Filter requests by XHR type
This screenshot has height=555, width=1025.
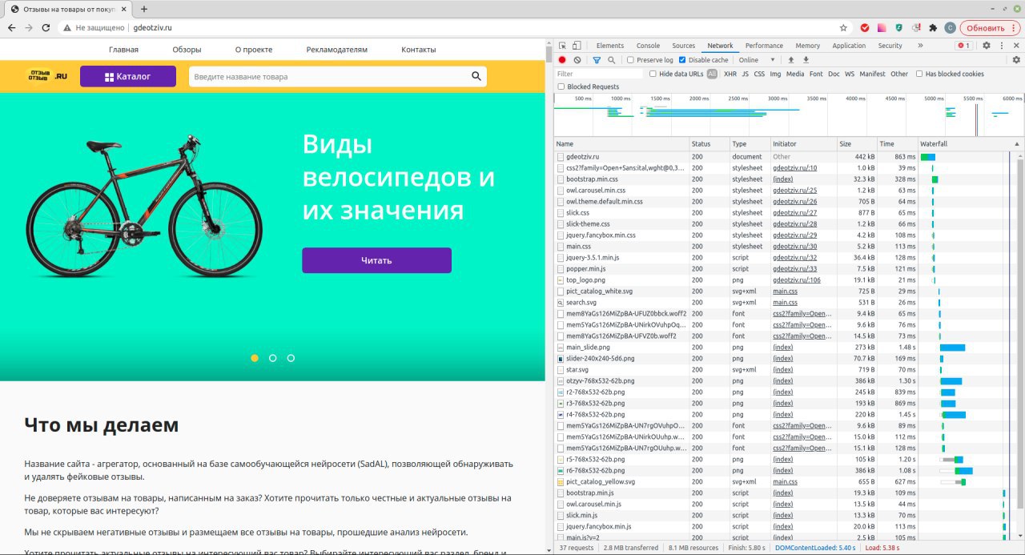[x=730, y=74]
